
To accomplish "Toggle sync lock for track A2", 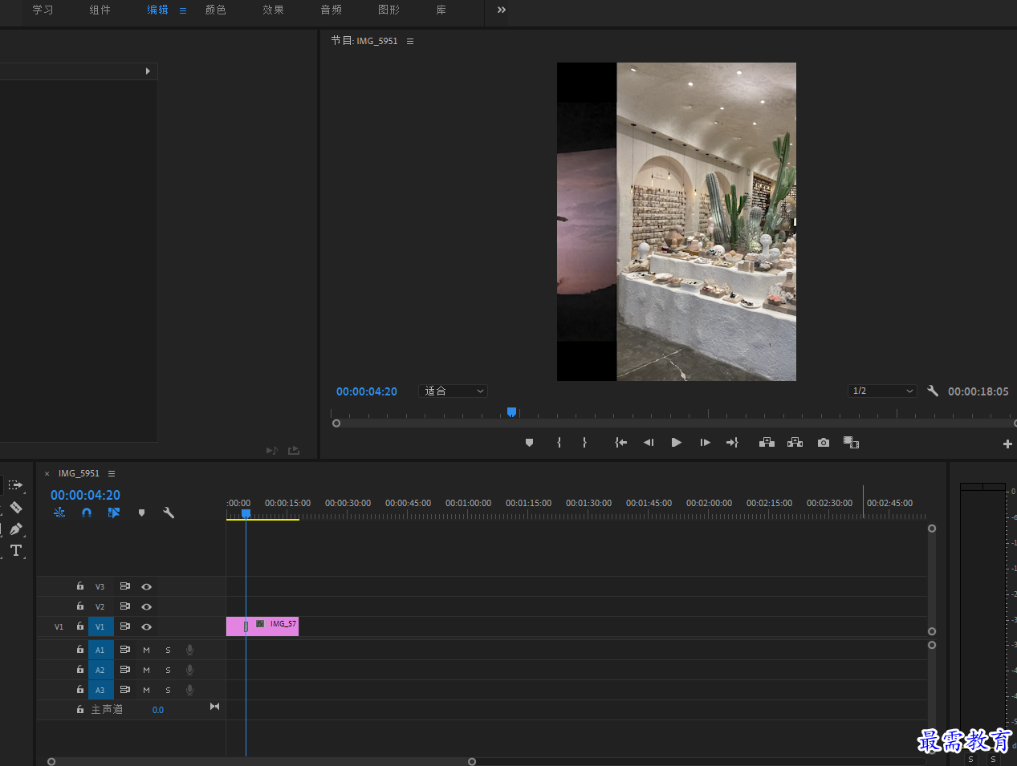I will (x=125, y=670).
